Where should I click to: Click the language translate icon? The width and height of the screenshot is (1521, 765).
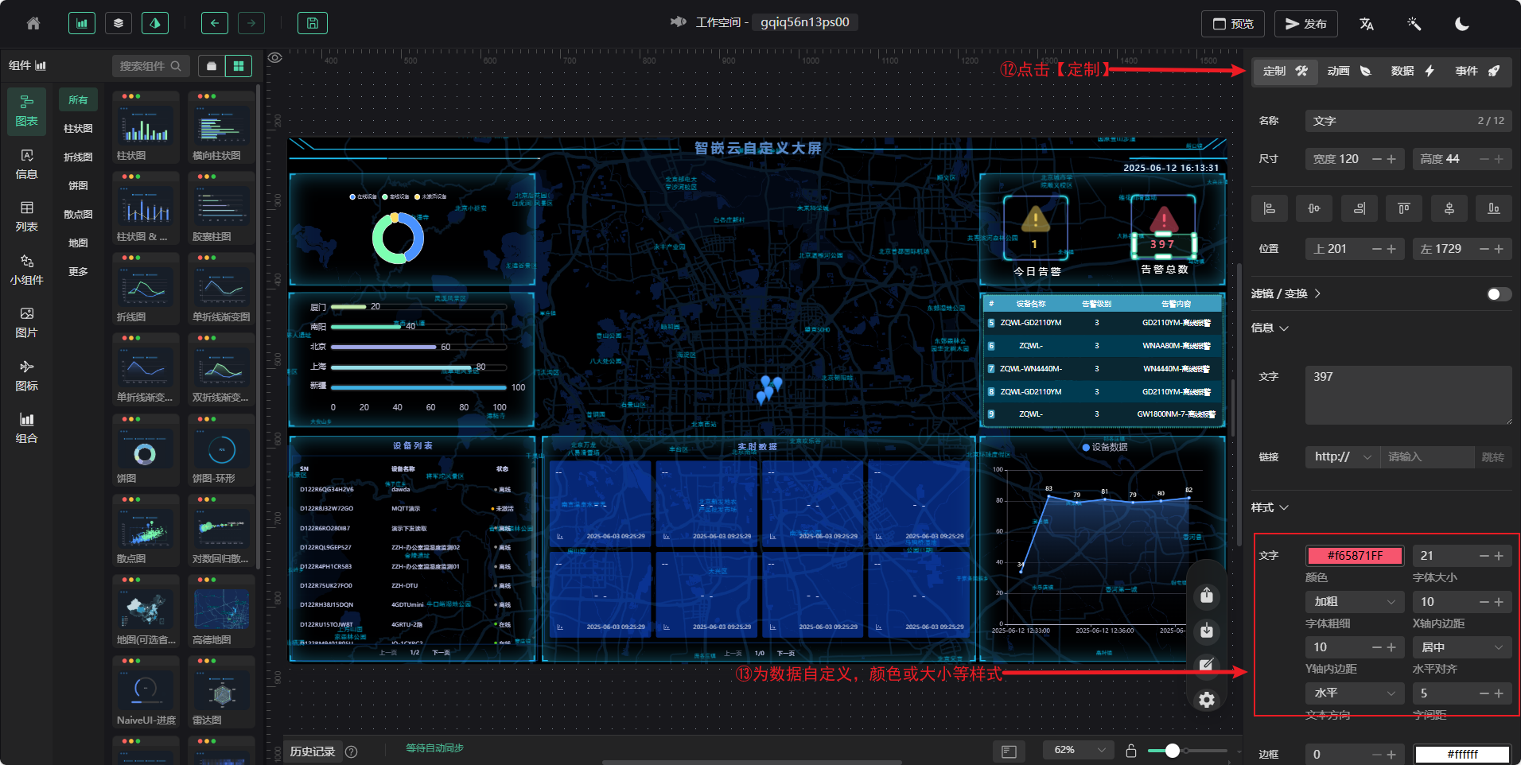click(1367, 24)
